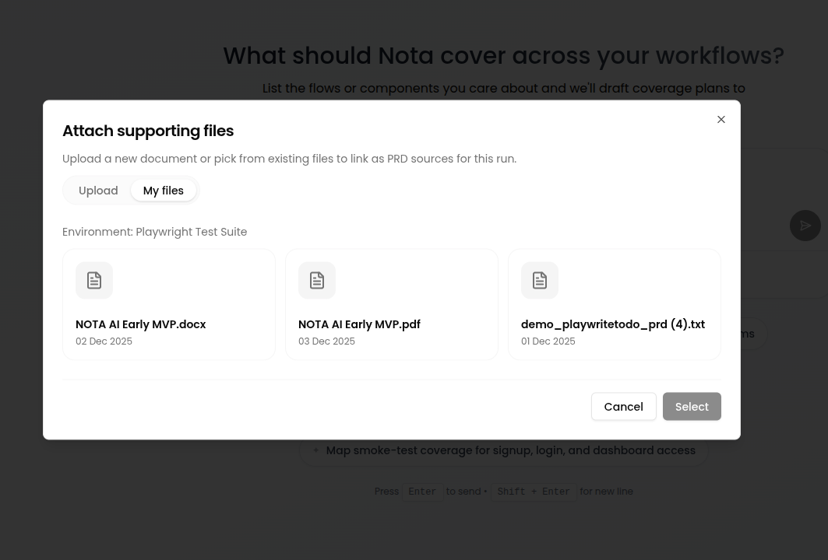Click the Attach supporting files heading
Screen dimensions: 828x560
(x=148, y=131)
